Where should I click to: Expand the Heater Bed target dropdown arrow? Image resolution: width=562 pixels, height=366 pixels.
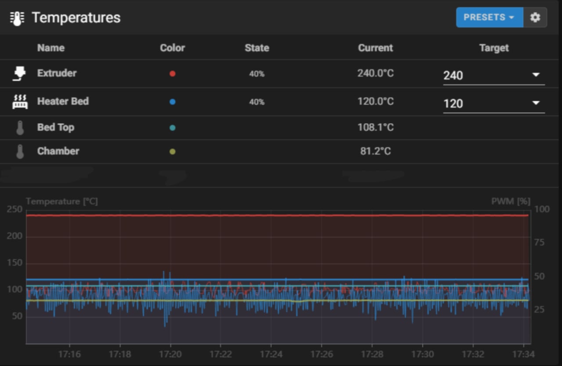click(536, 103)
